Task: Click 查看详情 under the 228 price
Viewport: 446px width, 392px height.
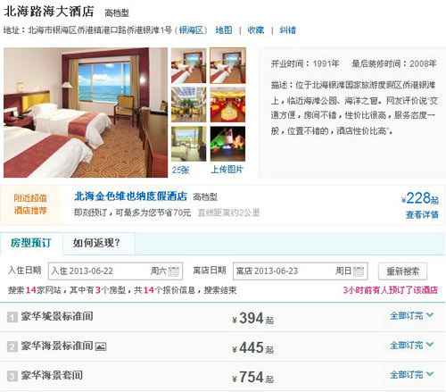Action: (x=422, y=214)
